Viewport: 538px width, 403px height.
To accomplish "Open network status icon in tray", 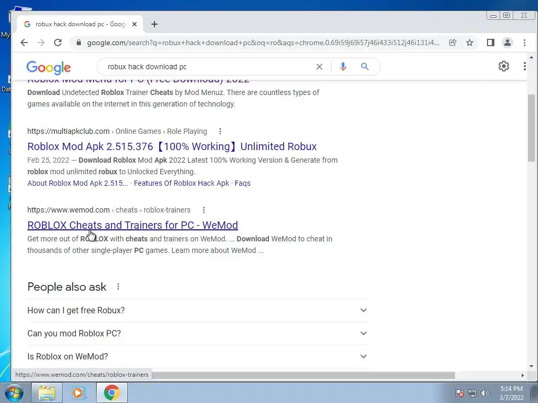I will point(472,393).
